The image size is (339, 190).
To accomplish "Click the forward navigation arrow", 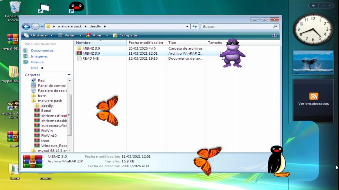I will click(x=35, y=26).
